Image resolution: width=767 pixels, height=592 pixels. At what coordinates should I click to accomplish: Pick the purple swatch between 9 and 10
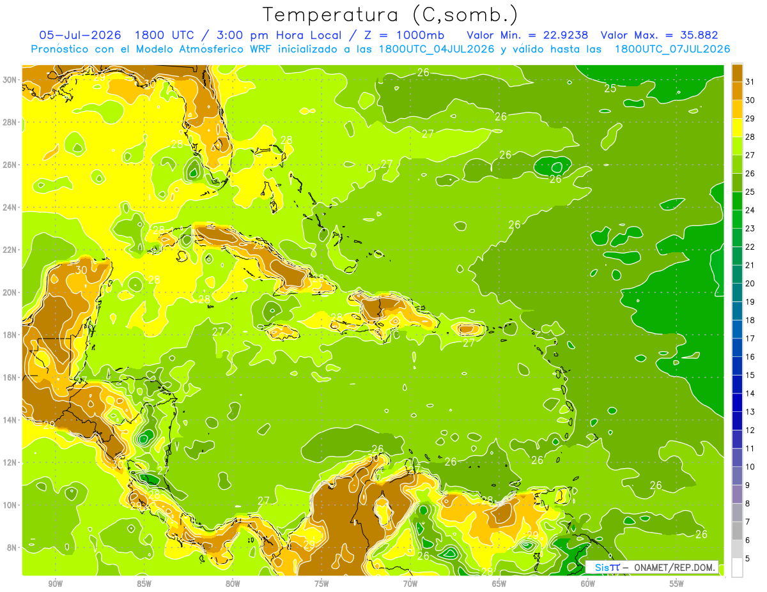tap(737, 476)
